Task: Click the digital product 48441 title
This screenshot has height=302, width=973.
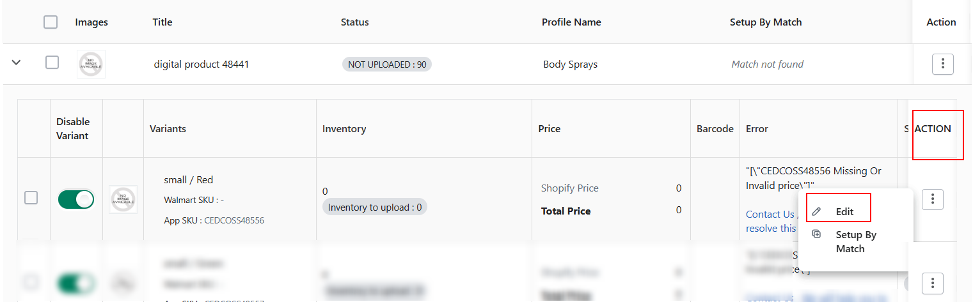Action: (x=202, y=64)
